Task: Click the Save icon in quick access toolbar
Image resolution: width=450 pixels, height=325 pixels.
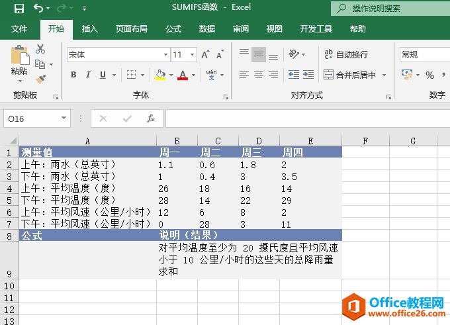Action: pos(19,9)
